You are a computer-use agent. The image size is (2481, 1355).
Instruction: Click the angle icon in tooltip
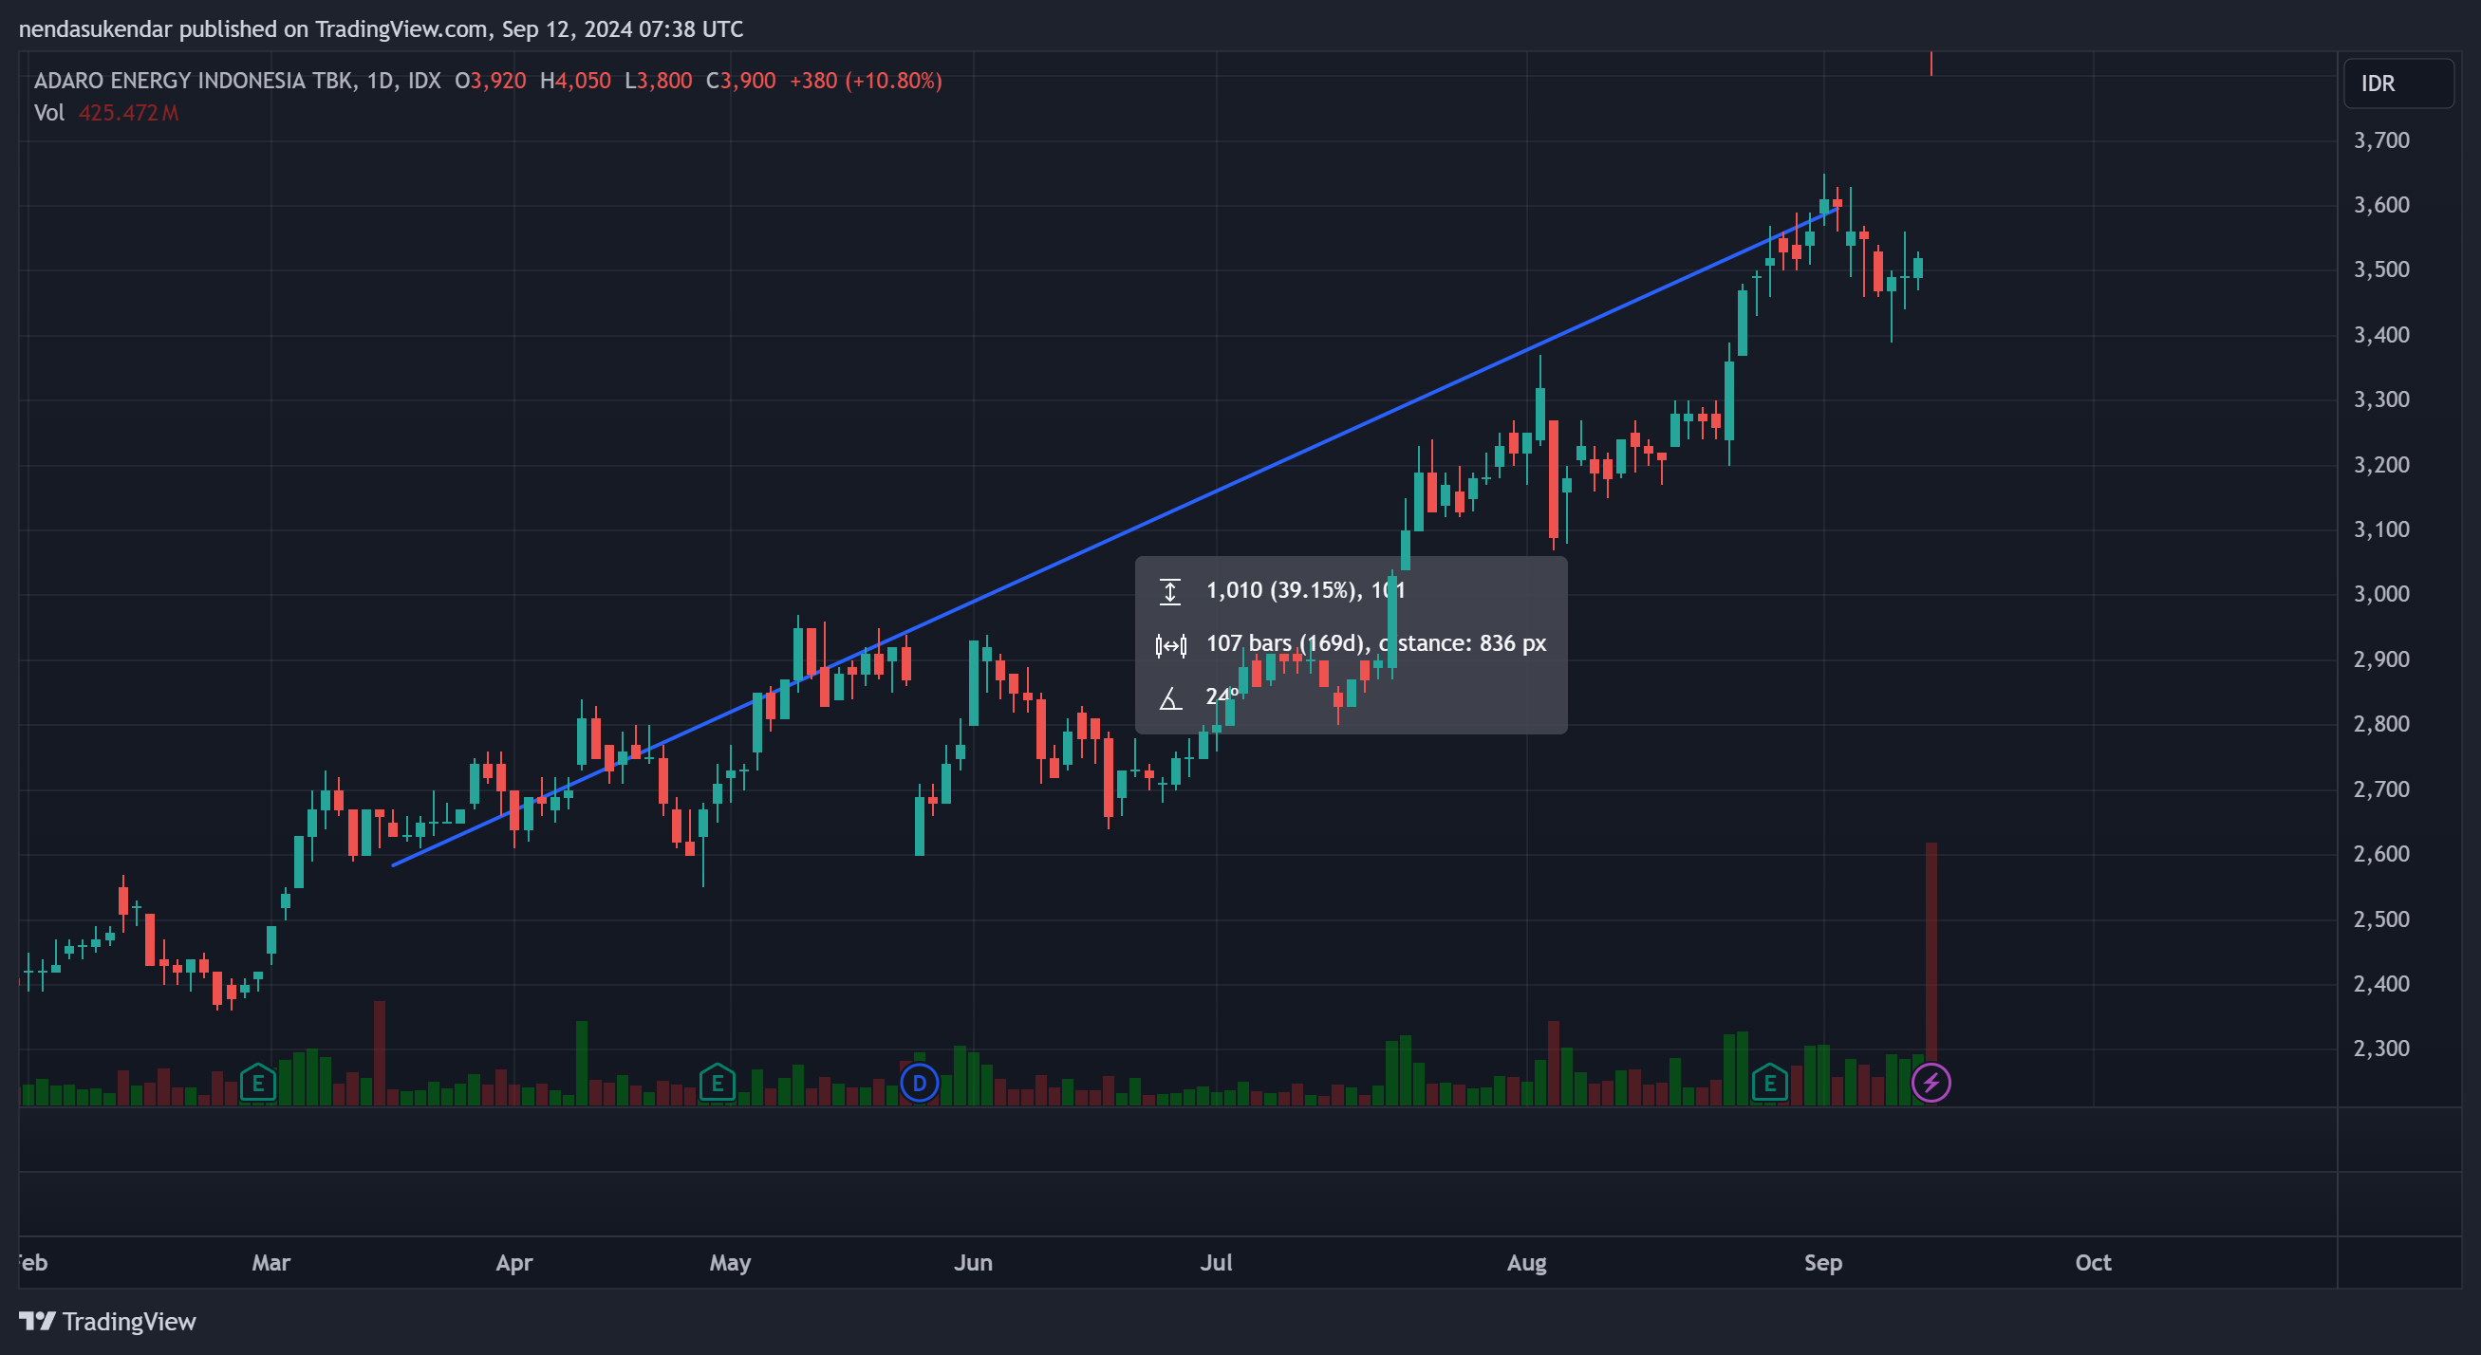point(1170,698)
